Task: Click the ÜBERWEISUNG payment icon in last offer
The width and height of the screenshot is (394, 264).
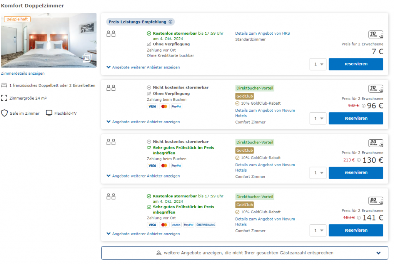Action: tap(206, 225)
